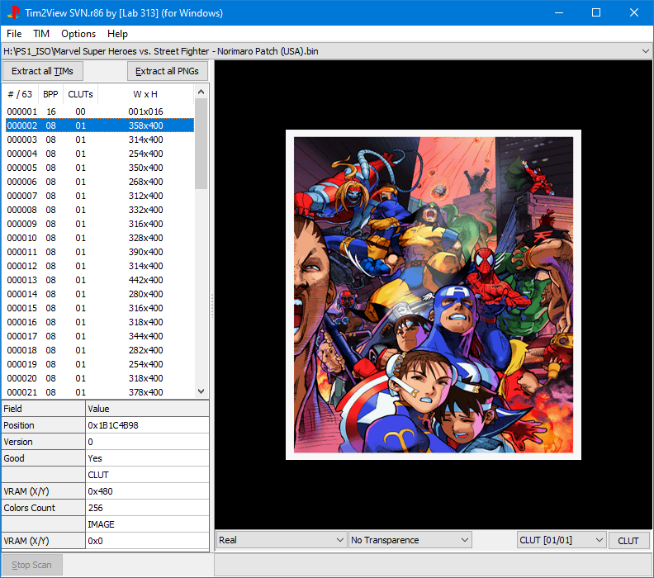Click the Version field value 0
Screen dimensions: 654x578
pyautogui.click(x=147, y=442)
